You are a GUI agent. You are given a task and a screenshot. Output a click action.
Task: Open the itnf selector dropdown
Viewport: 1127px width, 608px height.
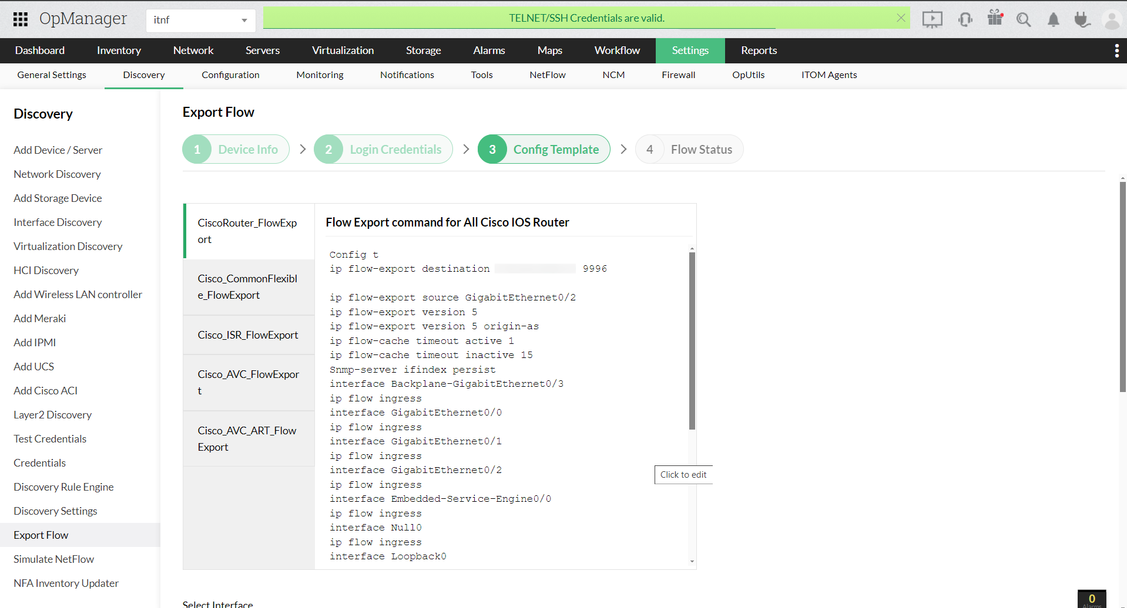[201, 20]
